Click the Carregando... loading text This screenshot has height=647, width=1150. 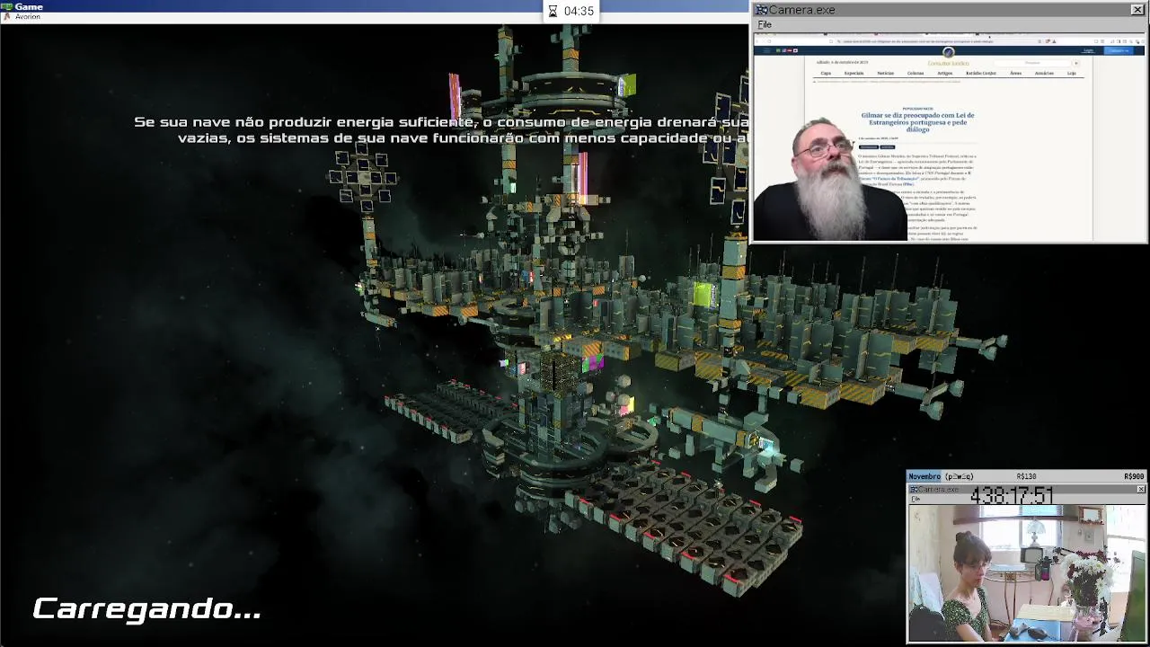coord(146,608)
